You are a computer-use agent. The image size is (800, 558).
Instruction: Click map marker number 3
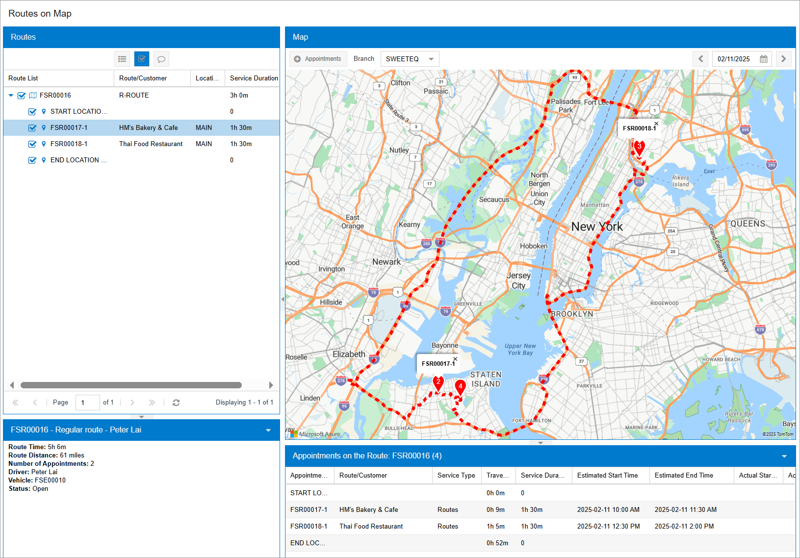(x=639, y=148)
